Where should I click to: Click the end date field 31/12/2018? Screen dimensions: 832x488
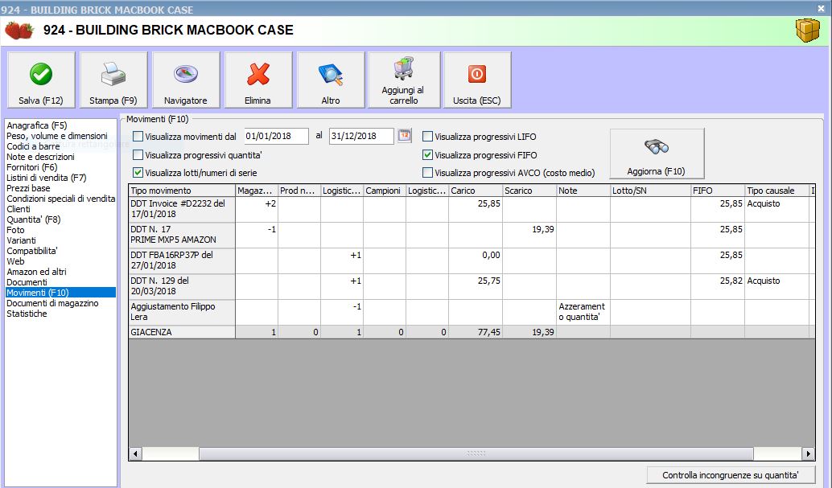tap(360, 136)
